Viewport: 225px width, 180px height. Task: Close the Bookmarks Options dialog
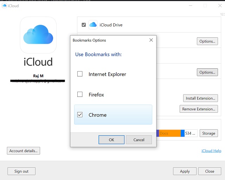pyautogui.click(x=151, y=40)
